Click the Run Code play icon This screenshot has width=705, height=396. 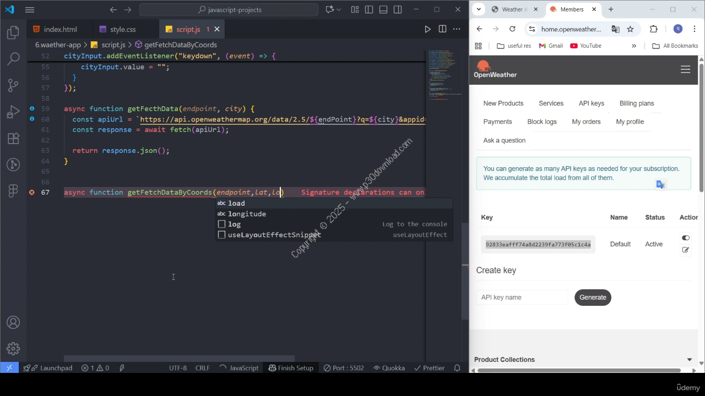coord(427,29)
